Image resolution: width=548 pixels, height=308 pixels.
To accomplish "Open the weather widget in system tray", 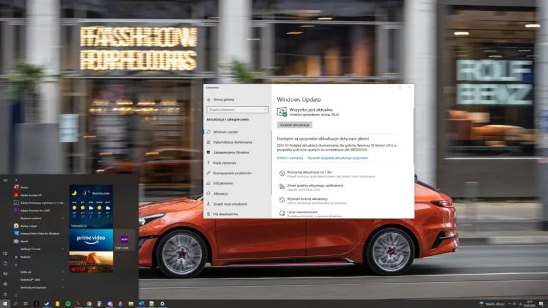I will pyautogui.click(x=492, y=303).
